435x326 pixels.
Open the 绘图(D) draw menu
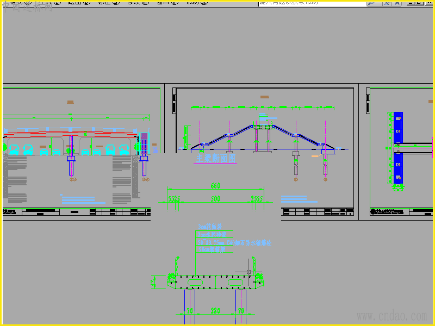coord(79,2)
